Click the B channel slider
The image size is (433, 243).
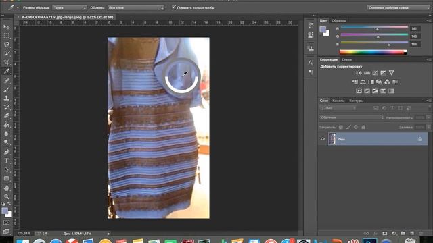pos(374,43)
